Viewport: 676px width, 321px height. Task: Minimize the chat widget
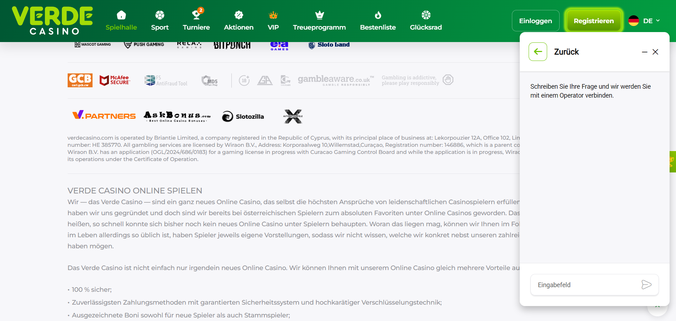coord(644,52)
